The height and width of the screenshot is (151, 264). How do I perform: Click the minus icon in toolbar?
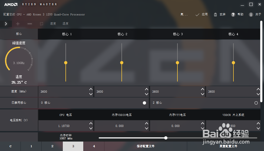point(30,24)
